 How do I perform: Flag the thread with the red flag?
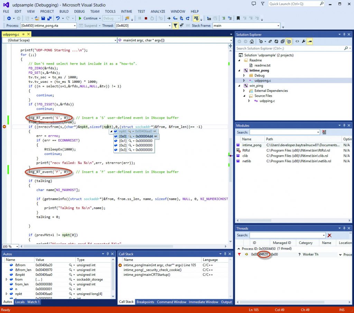(239, 254)
